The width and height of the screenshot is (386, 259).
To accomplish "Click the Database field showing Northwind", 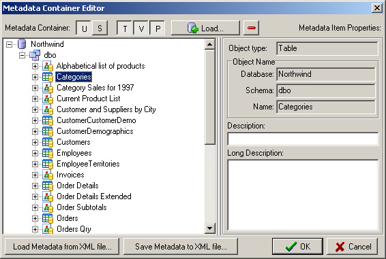I will pos(326,74).
